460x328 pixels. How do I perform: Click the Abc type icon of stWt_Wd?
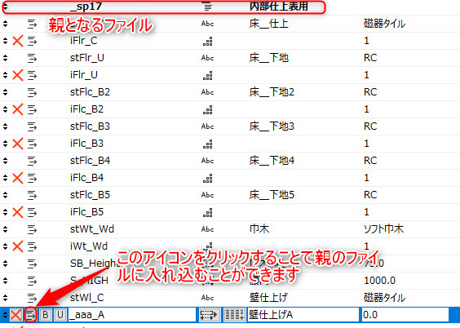click(208, 229)
